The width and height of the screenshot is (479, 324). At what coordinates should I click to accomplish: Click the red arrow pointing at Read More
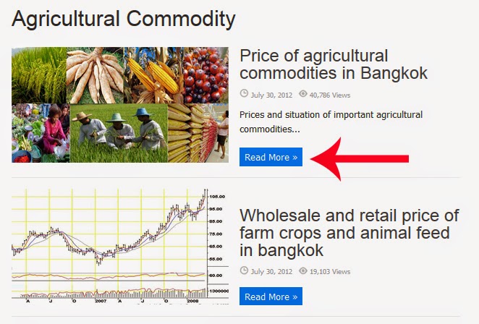[360, 159]
